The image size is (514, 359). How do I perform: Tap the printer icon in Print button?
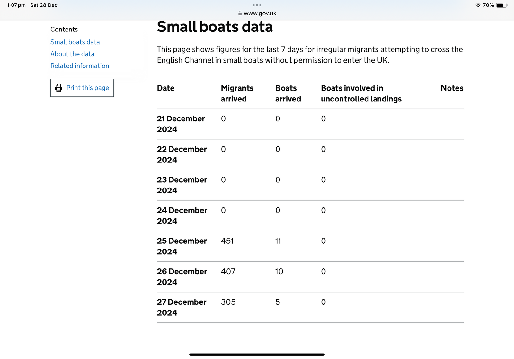tap(58, 88)
